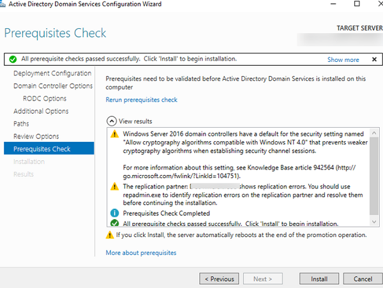Screen dimensions: 383x288
Task: Open the RODC Options step
Action: (x=45, y=98)
